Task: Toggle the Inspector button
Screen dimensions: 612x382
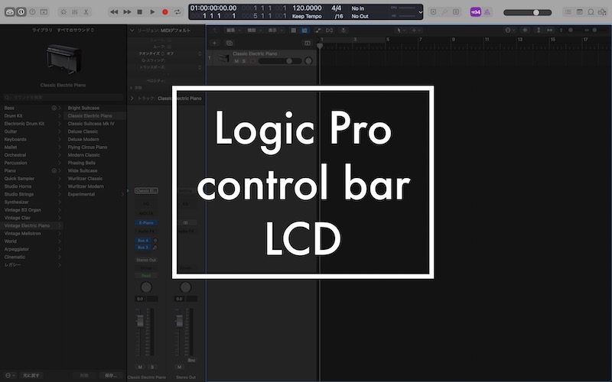Action: coord(21,12)
